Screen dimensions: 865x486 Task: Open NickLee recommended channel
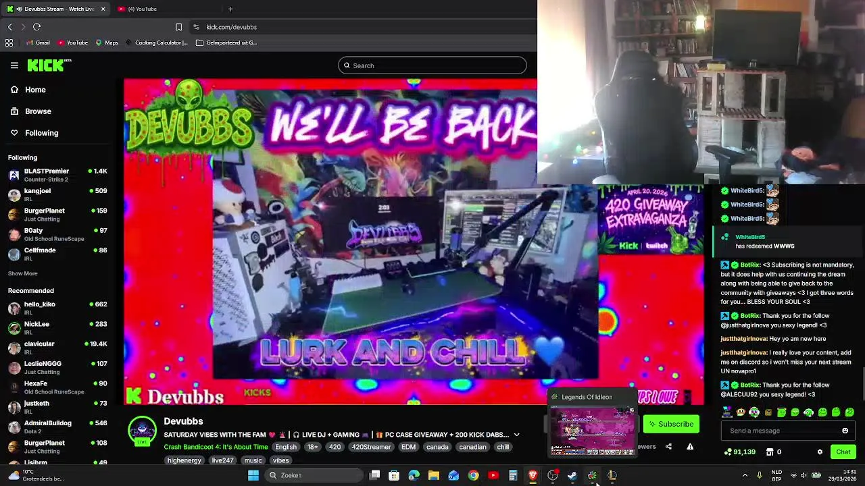(57, 328)
